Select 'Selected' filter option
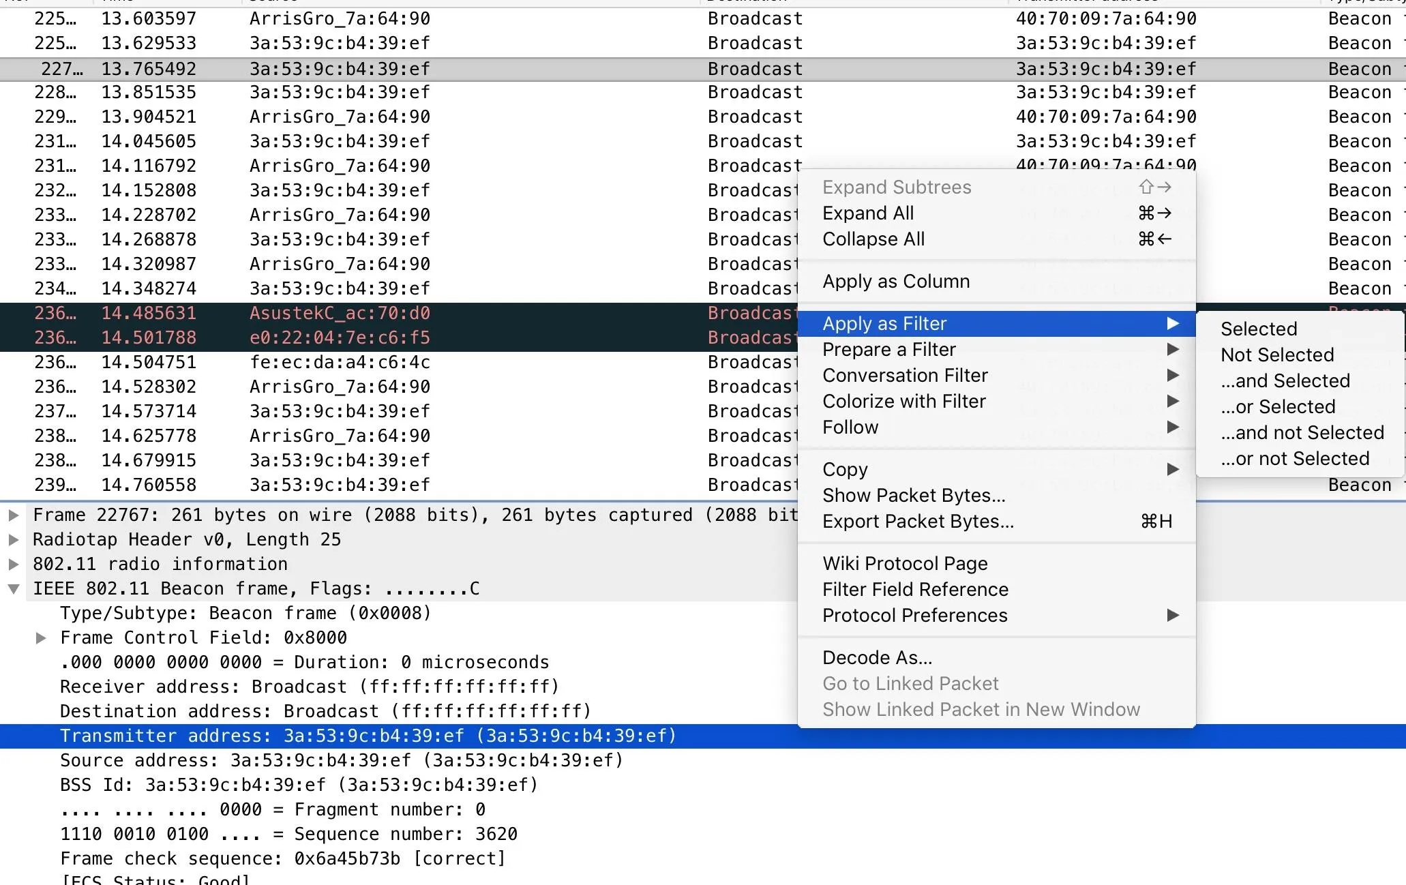This screenshot has width=1406, height=885. [x=1256, y=329]
